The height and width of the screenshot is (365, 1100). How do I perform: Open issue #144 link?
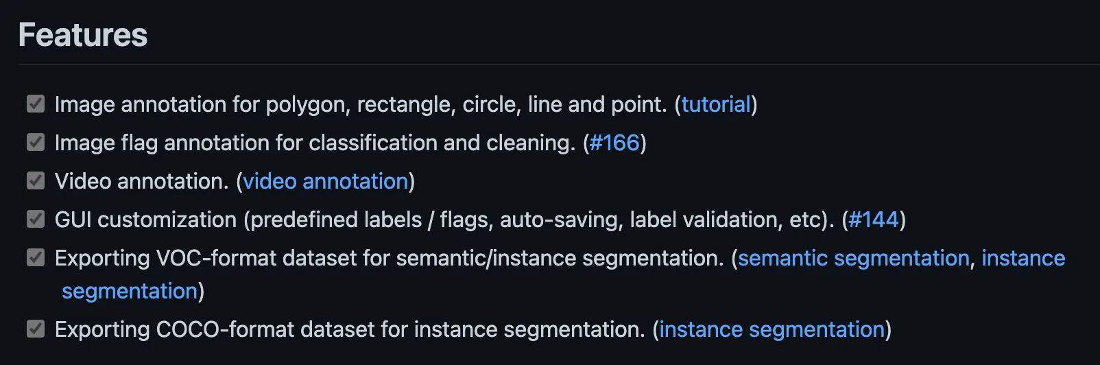(874, 220)
